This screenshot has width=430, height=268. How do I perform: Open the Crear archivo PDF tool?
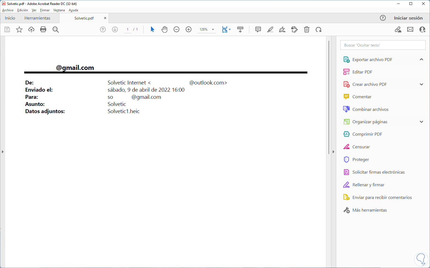(x=370, y=84)
